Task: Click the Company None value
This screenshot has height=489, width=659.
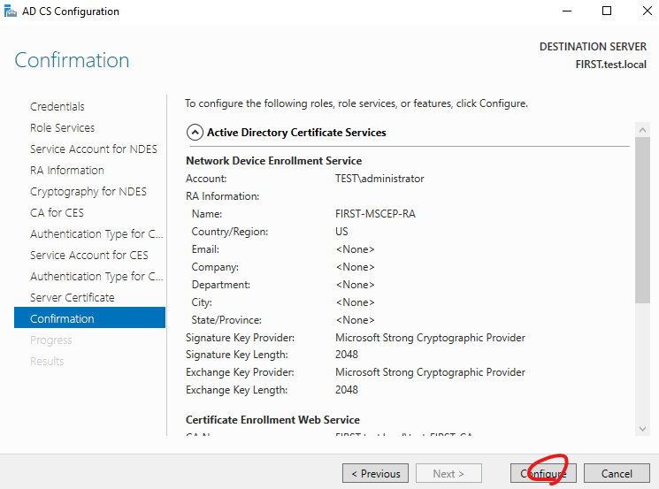Action: [x=355, y=267]
